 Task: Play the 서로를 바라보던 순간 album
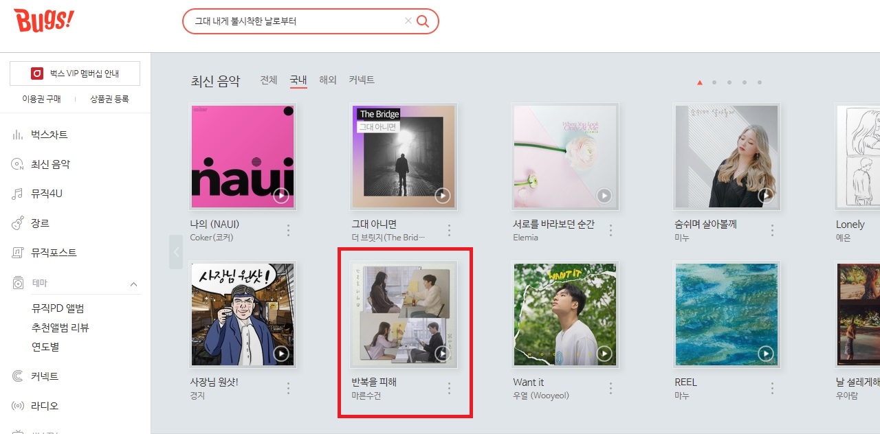[604, 196]
